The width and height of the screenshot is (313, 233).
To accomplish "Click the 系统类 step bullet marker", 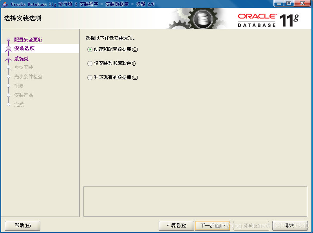I will (8, 58).
